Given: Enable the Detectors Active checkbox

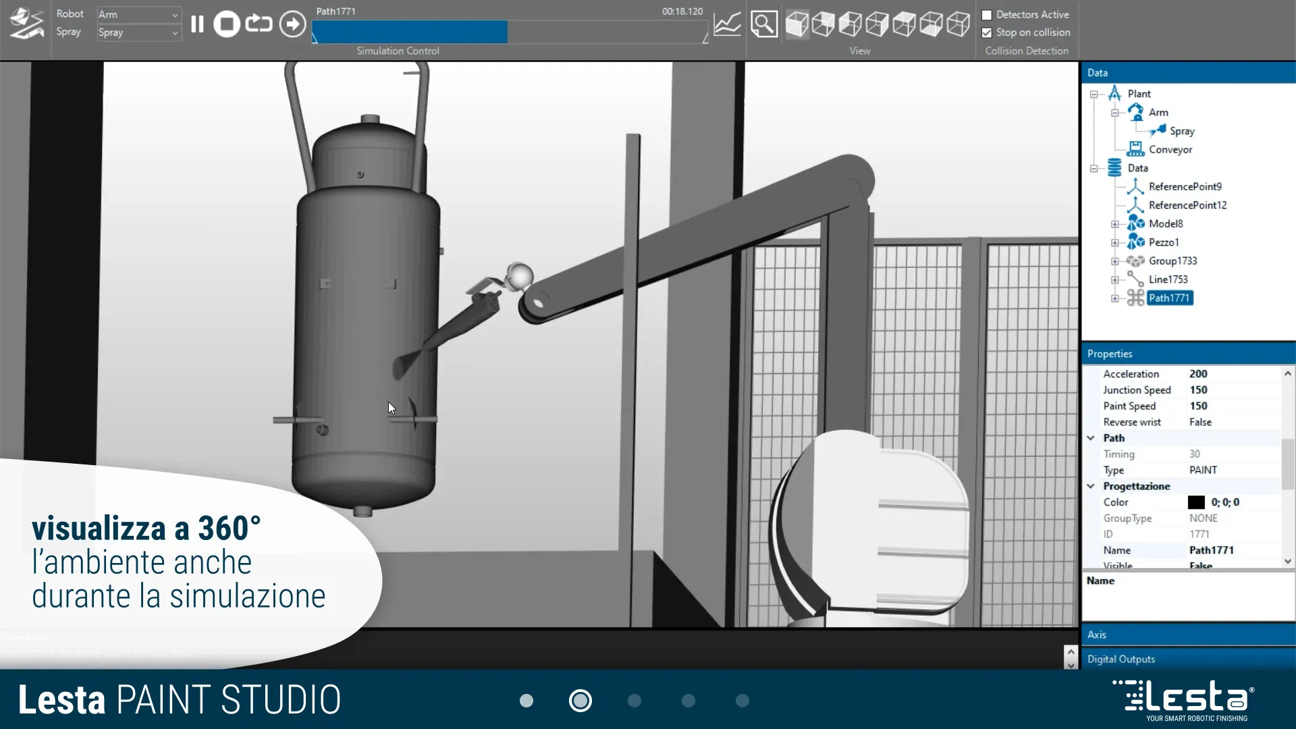Looking at the screenshot, I should click(x=987, y=15).
